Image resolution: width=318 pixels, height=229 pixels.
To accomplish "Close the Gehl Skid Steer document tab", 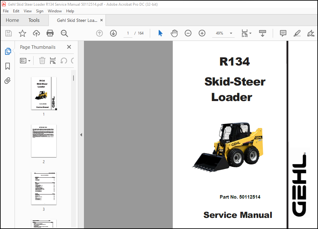I will (x=102, y=20).
